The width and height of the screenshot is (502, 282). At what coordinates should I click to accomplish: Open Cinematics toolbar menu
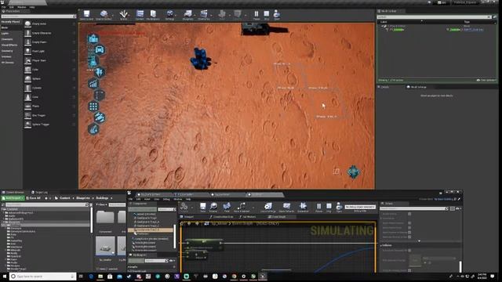pyautogui.click(x=204, y=15)
